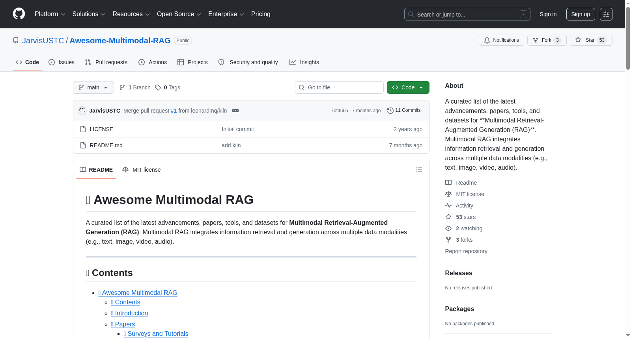This screenshot has width=631, height=339.
Task: Expand the Enterprise menu
Action: pyautogui.click(x=226, y=14)
